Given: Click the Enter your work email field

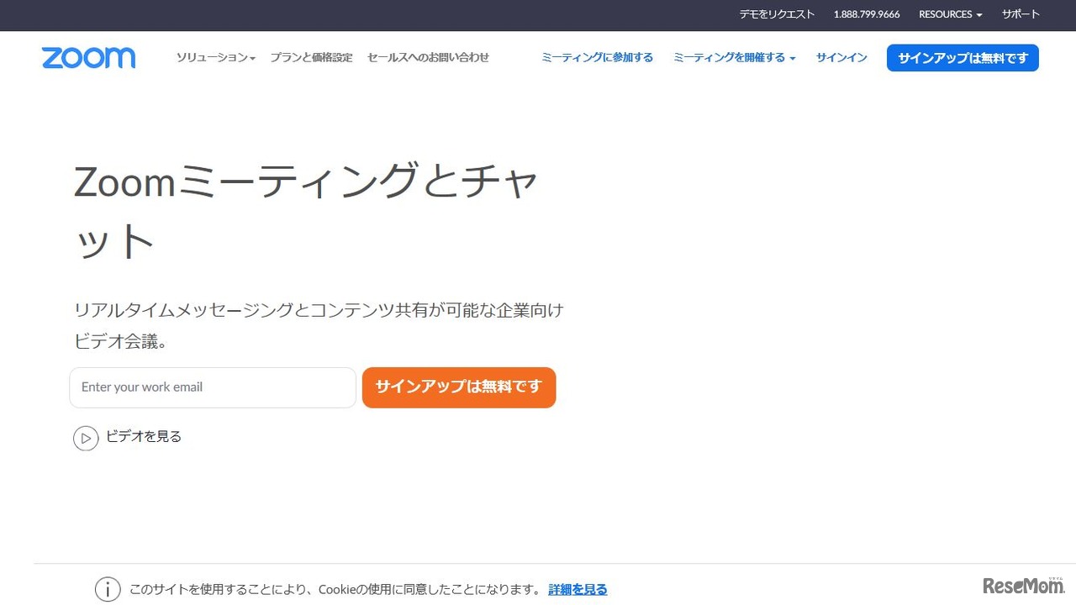Looking at the screenshot, I should (212, 387).
